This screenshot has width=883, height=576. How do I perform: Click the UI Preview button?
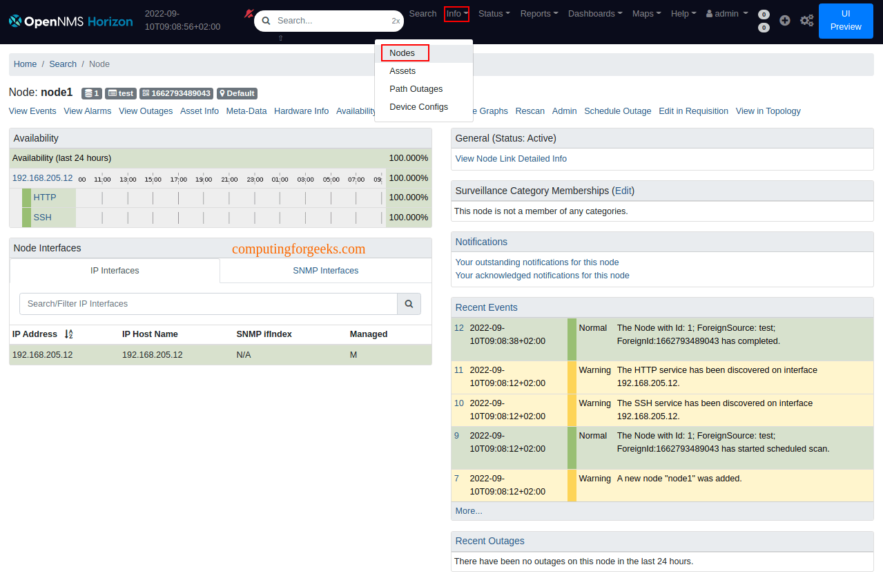point(845,21)
